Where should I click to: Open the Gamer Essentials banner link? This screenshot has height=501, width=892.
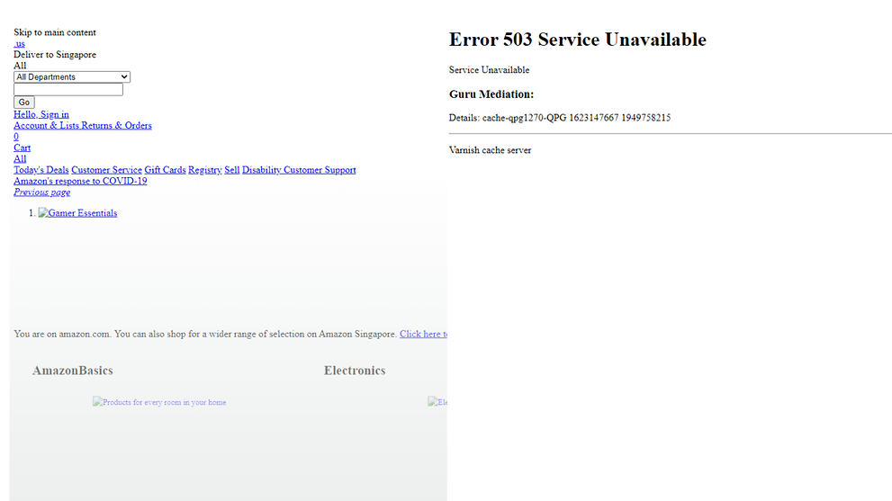(x=78, y=213)
